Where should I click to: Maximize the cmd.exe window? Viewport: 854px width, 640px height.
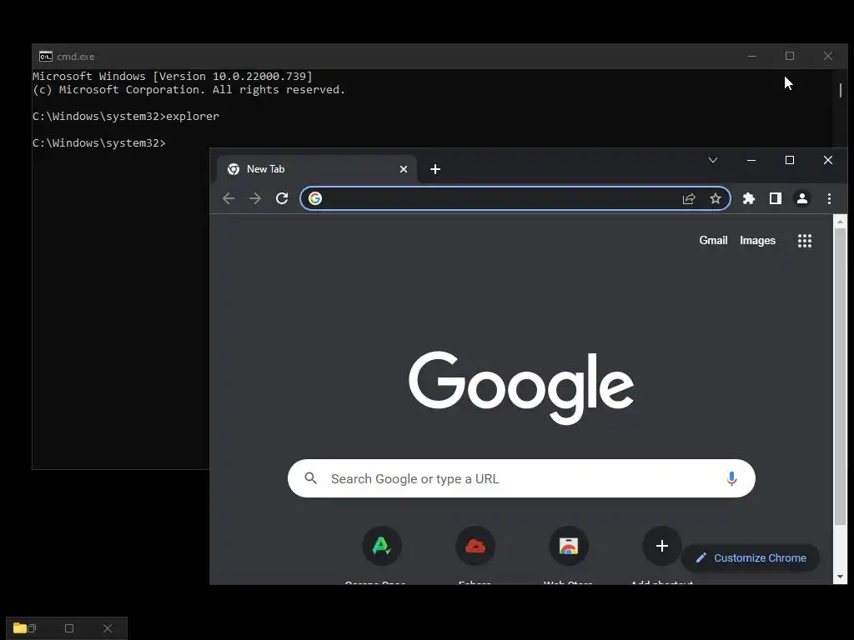pyautogui.click(x=790, y=56)
